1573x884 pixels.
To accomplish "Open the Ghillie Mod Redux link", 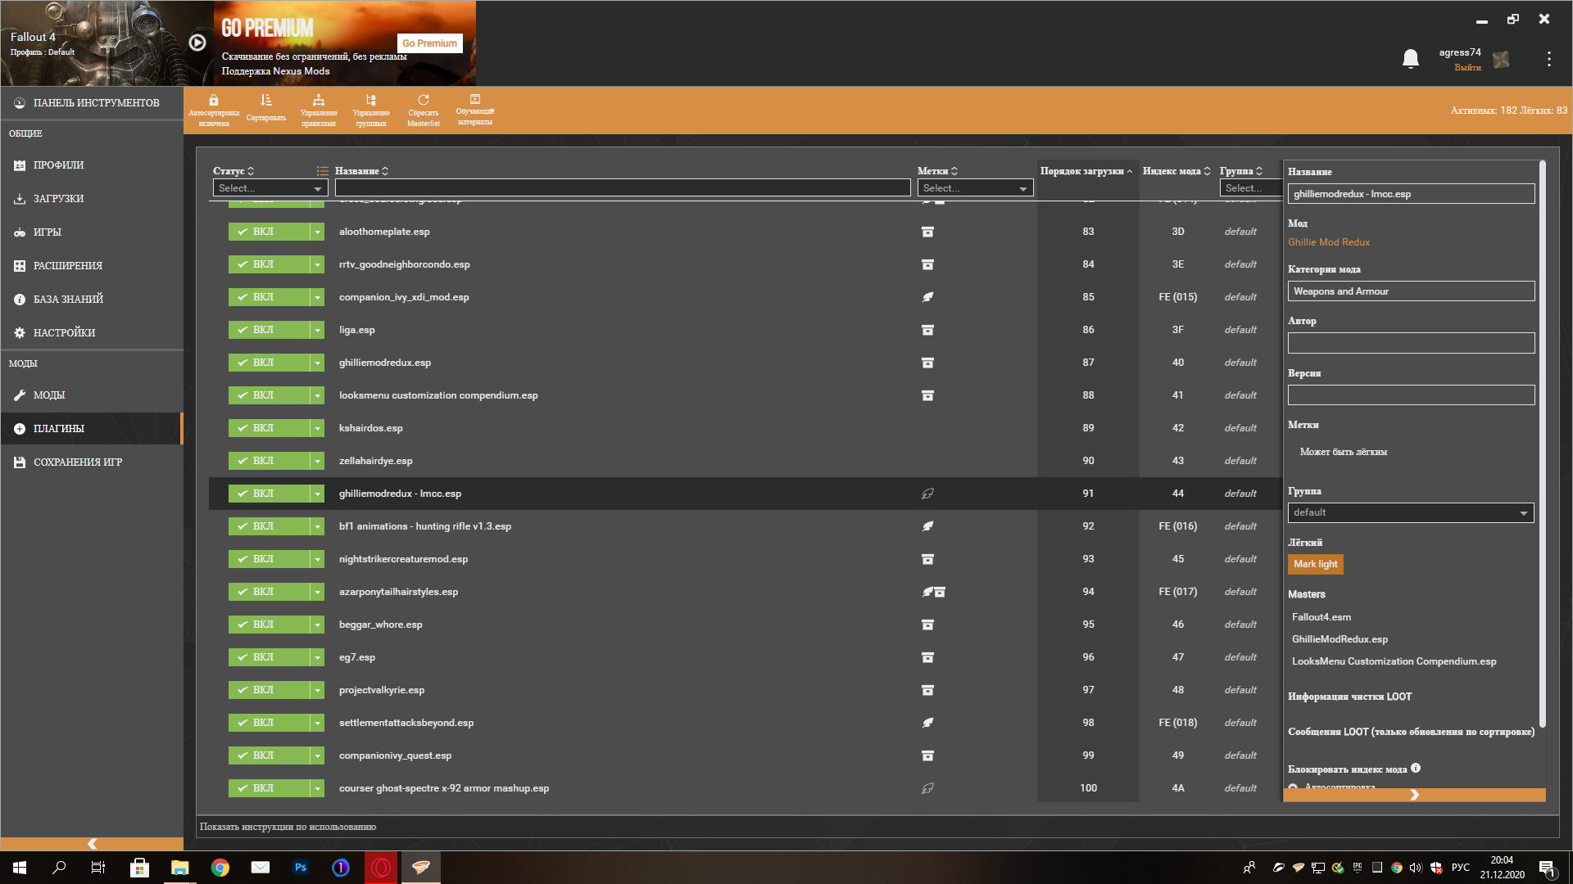I will pyautogui.click(x=1328, y=242).
